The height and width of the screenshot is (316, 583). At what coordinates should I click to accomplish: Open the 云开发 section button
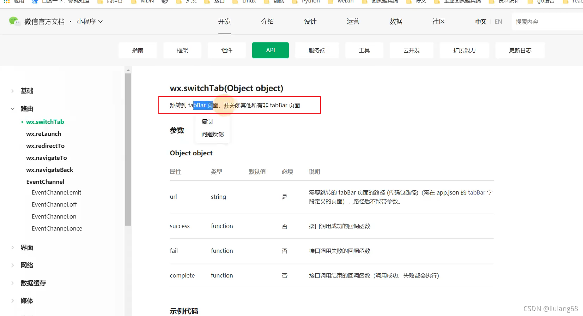(412, 50)
